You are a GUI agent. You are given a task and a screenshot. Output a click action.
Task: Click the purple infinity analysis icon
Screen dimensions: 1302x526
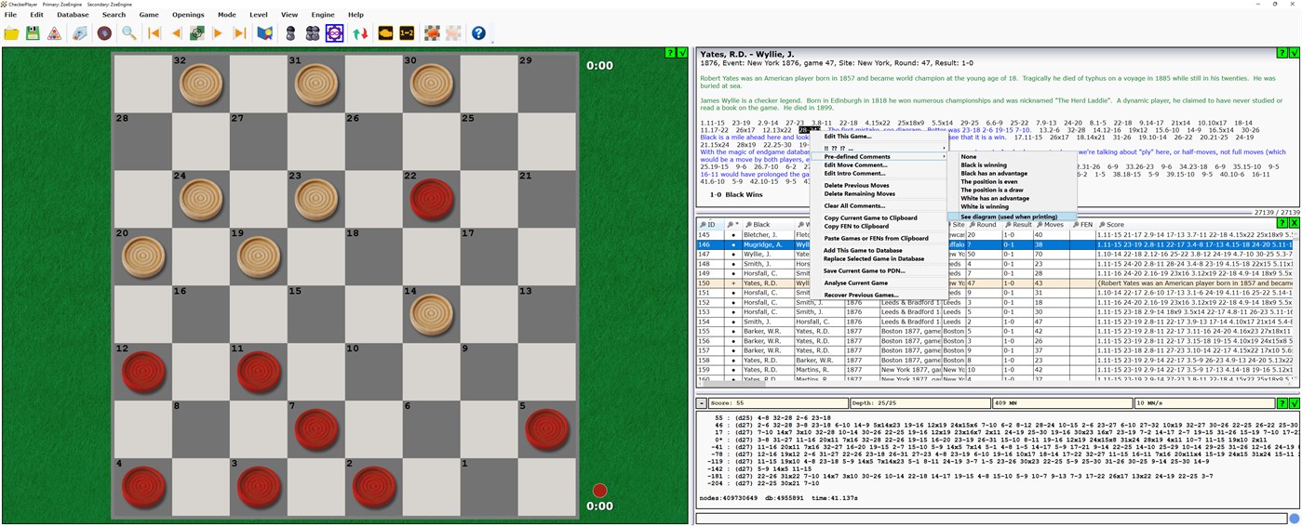(x=335, y=33)
